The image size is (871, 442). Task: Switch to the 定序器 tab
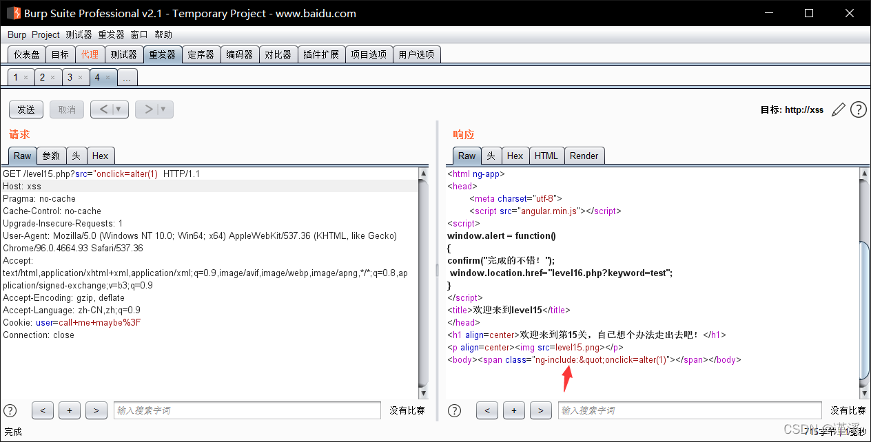click(201, 54)
